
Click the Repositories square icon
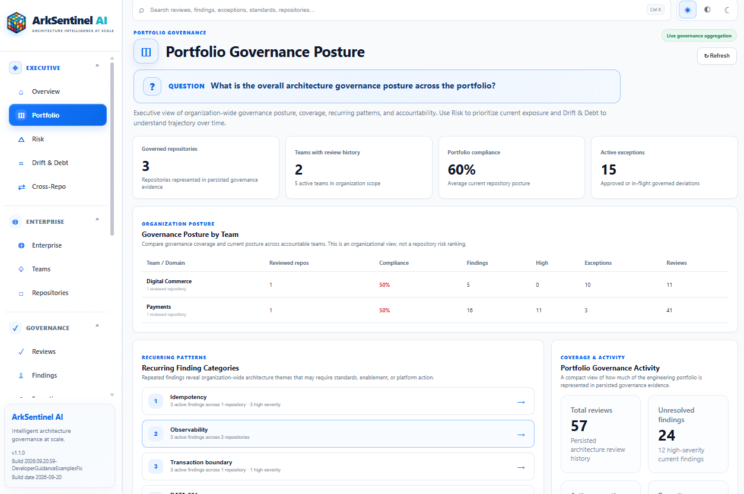pyautogui.click(x=21, y=293)
